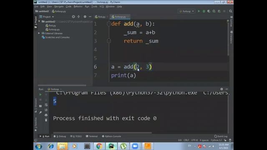Open the VCS menu

[x=101, y=7]
